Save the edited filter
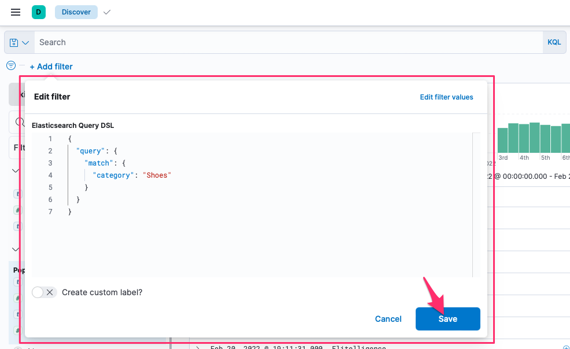This screenshot has width=570, height=349. click(447, 319)
